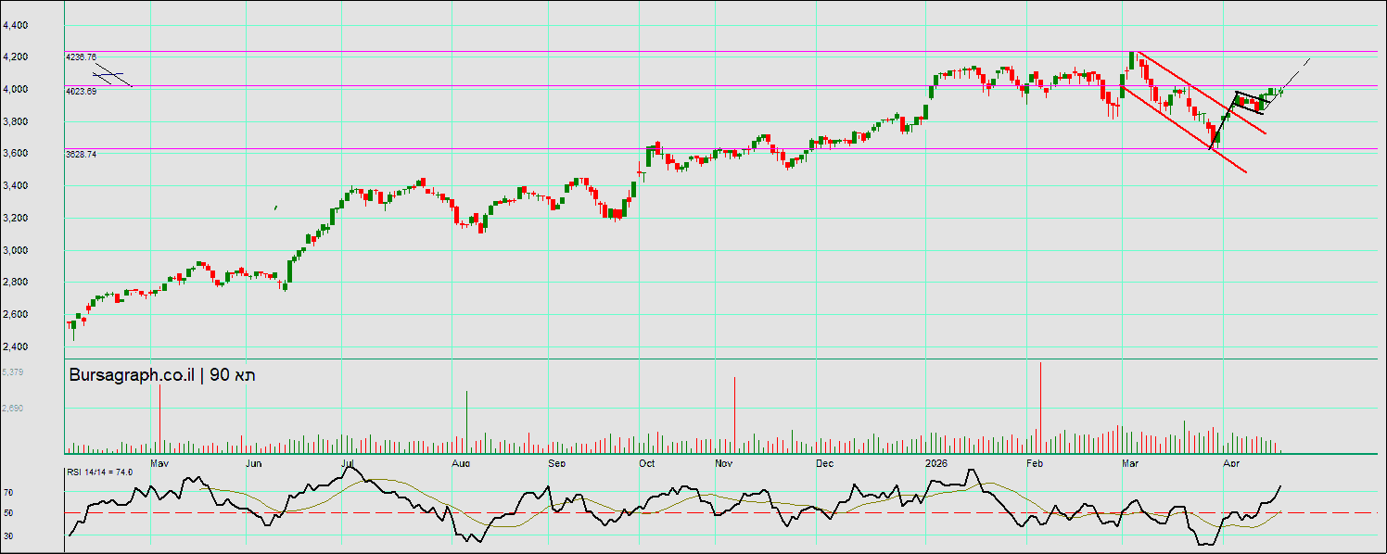This screenshot has width=1387, height=554.
Task: Select the May marker on the time axis
Action: (159, 461)
